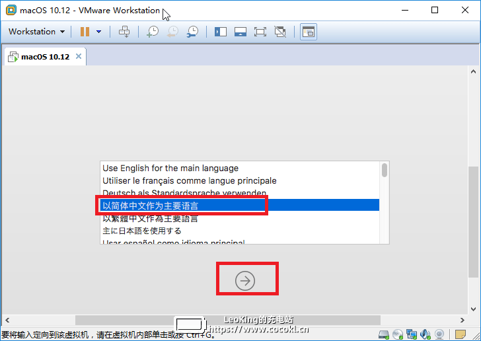Maximize the VMware Workstation window

coord(435,10)
